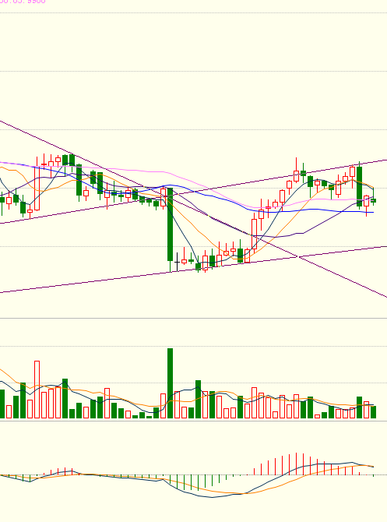Click the red candle with the highest upper wick at the rally peak
This screenshot has height=522, width=387.
[296, 170]
